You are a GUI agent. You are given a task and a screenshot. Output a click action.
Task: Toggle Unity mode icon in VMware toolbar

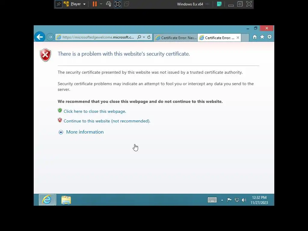click(x=127, y=4)
